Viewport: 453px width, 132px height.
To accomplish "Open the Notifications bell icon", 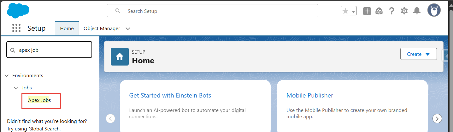I will pos(417,11).
